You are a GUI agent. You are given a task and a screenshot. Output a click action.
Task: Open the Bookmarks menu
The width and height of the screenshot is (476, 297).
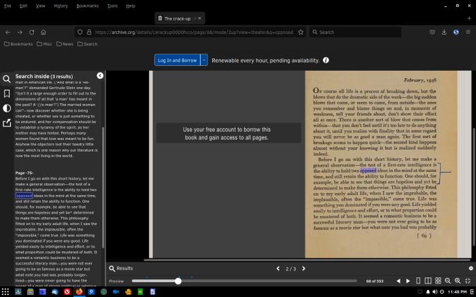88,5
